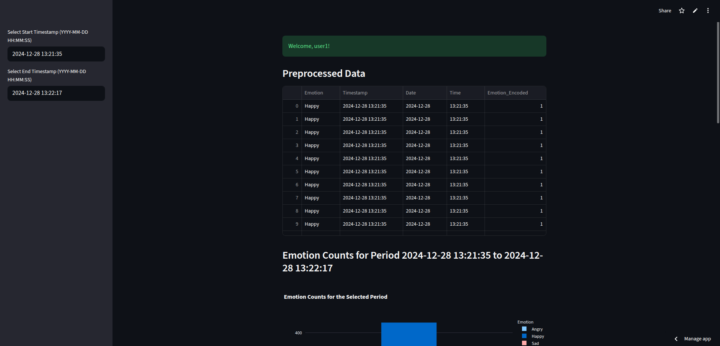This screenshot has width=720, height=346.
Task: Click the Manage app button
Action: [697, 339]
